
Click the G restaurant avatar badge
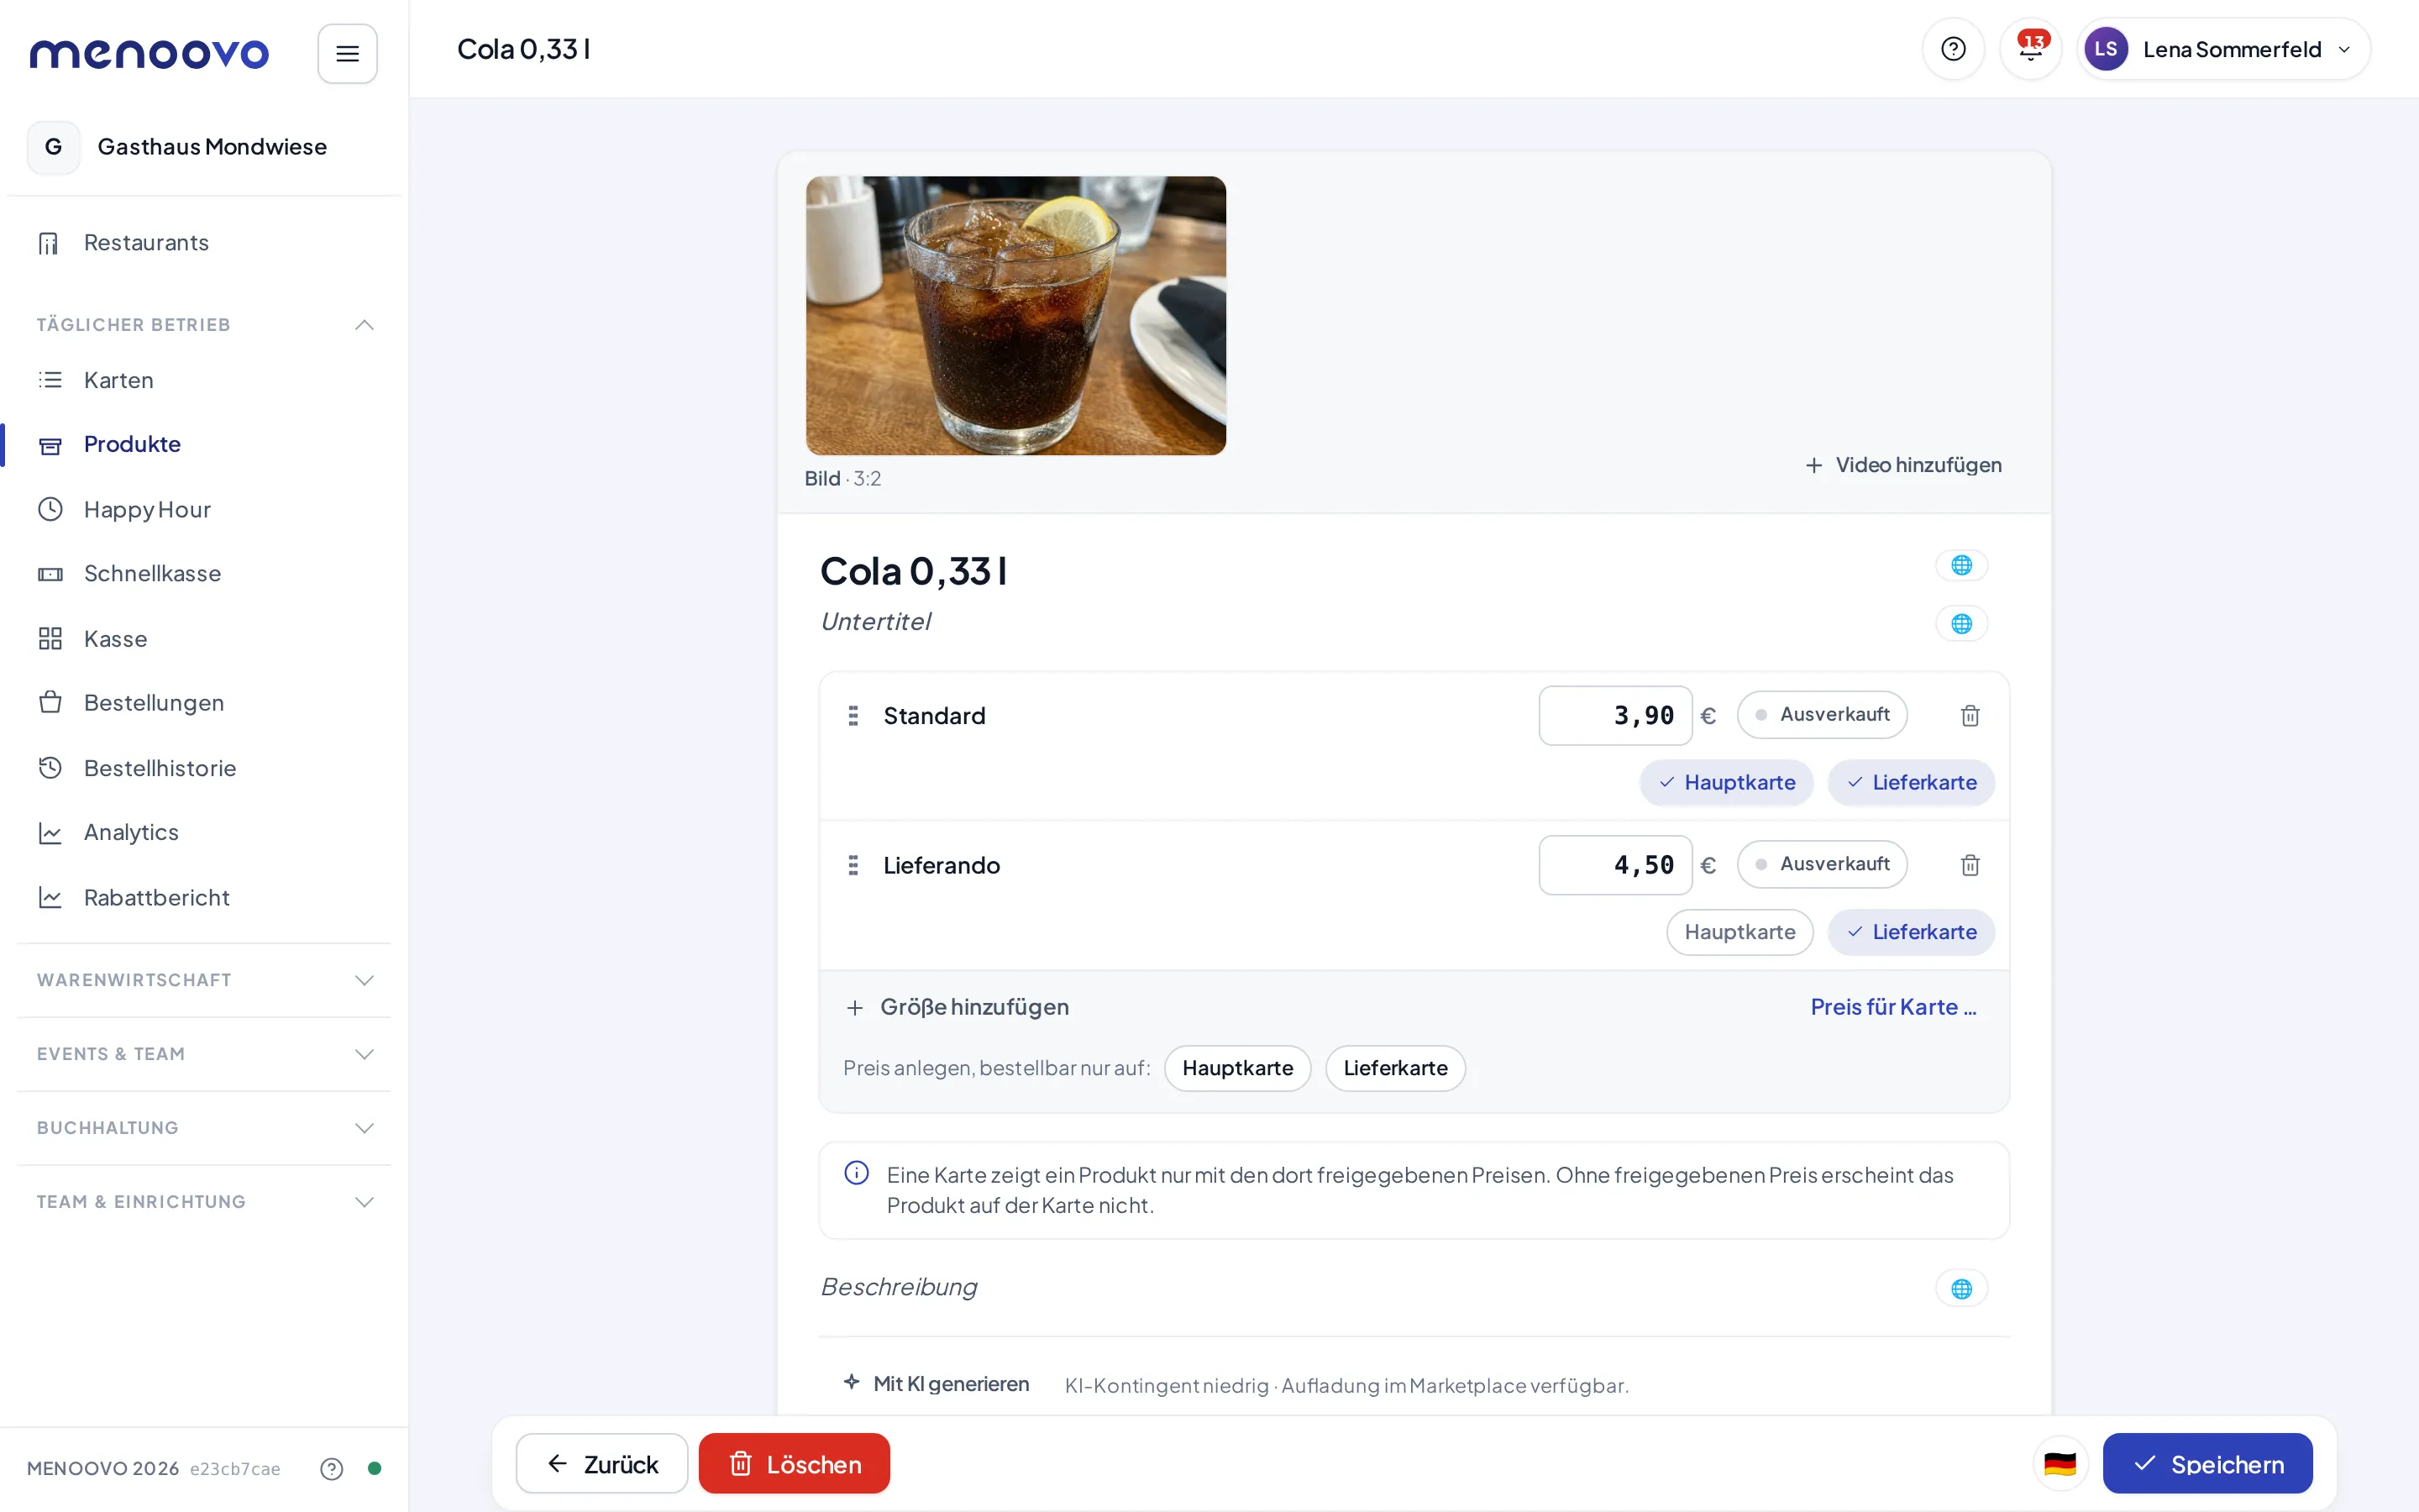pyautogui.click(x=54, y=147)
